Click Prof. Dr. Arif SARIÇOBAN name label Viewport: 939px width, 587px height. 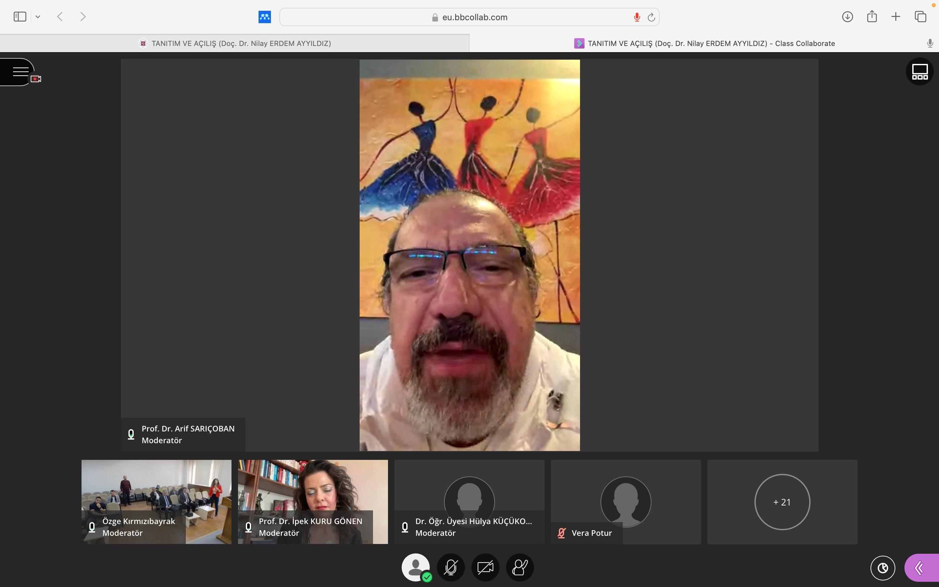pos(188,429)
